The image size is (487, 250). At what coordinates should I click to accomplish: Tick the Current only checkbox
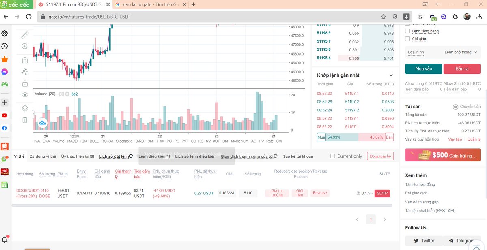(333, 156)
